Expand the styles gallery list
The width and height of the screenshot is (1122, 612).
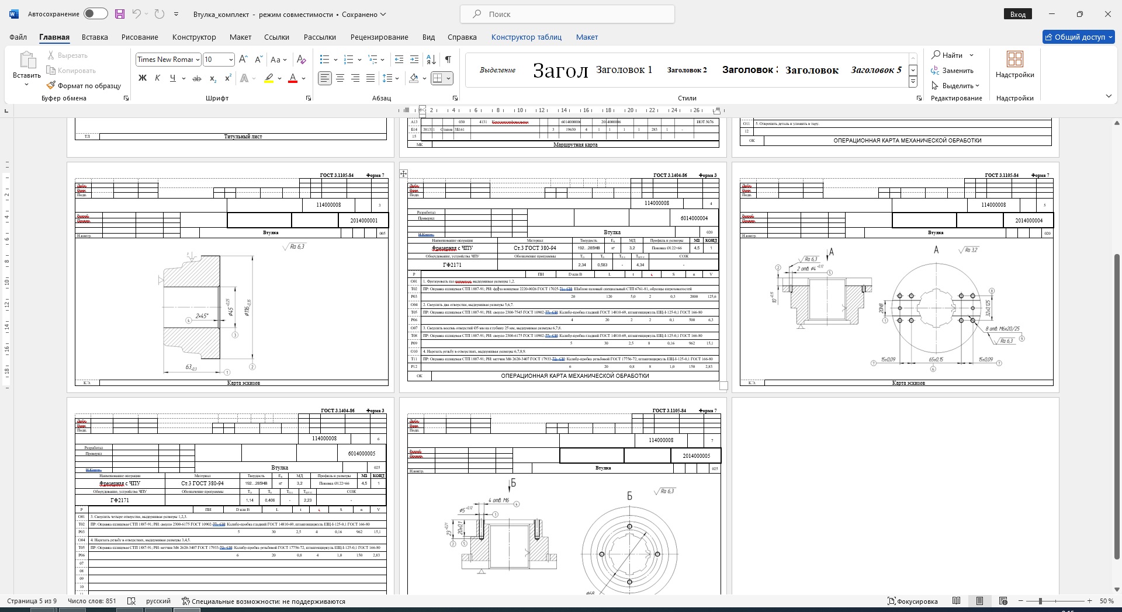tap(913, 82)
